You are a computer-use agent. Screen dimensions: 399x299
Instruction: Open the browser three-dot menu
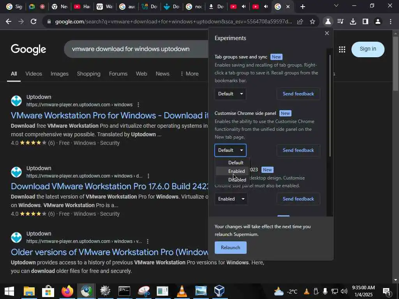390,22
